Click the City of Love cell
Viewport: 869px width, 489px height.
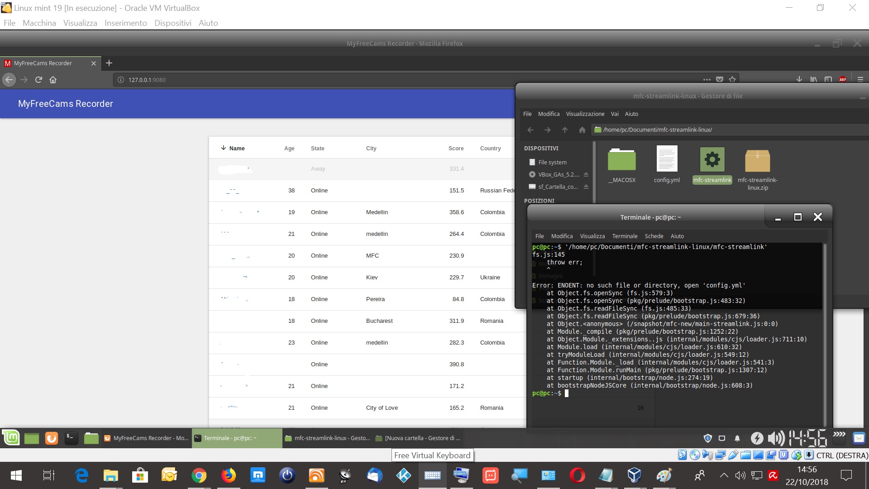click(x=382, y=408)
